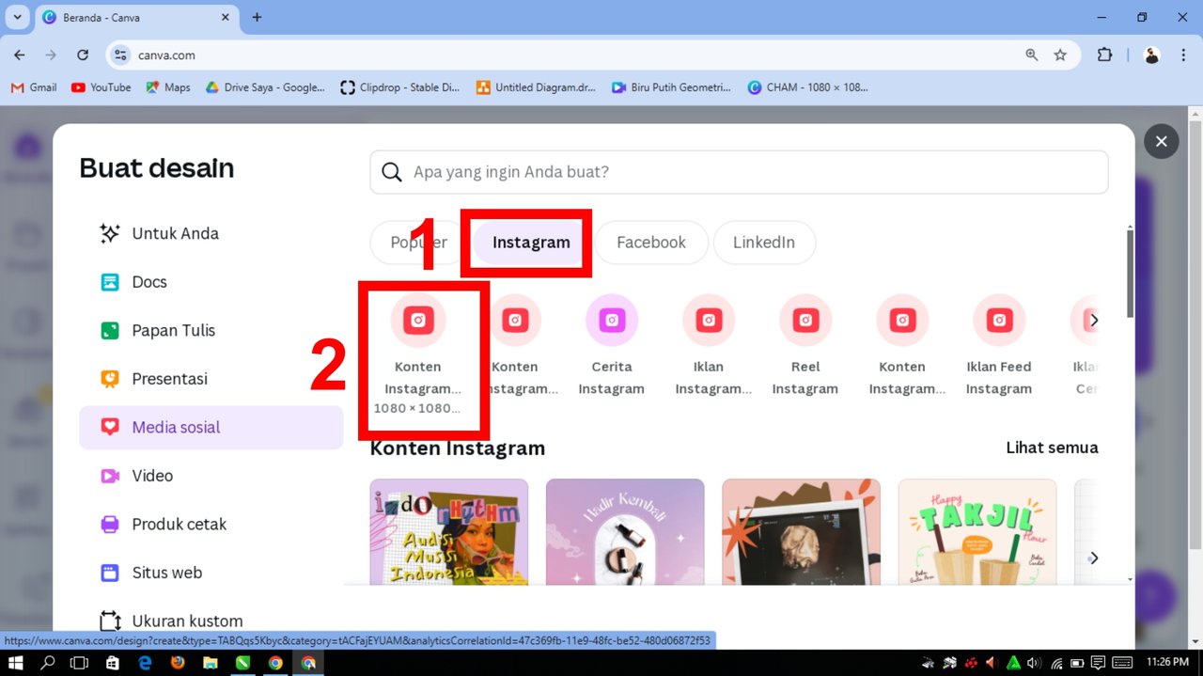Open the Hadir Kembali cosmetics template
The image size is (1203, 676).
coord(625,531)
